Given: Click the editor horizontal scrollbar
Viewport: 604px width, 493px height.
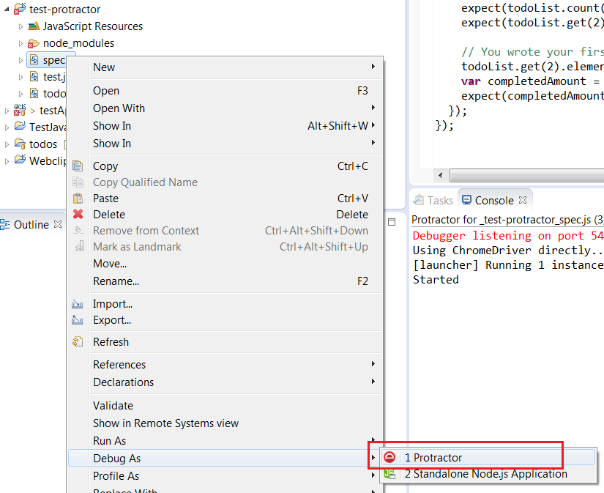Looking at the screenshot, I should pyautogui.click(x=520, y=176).
